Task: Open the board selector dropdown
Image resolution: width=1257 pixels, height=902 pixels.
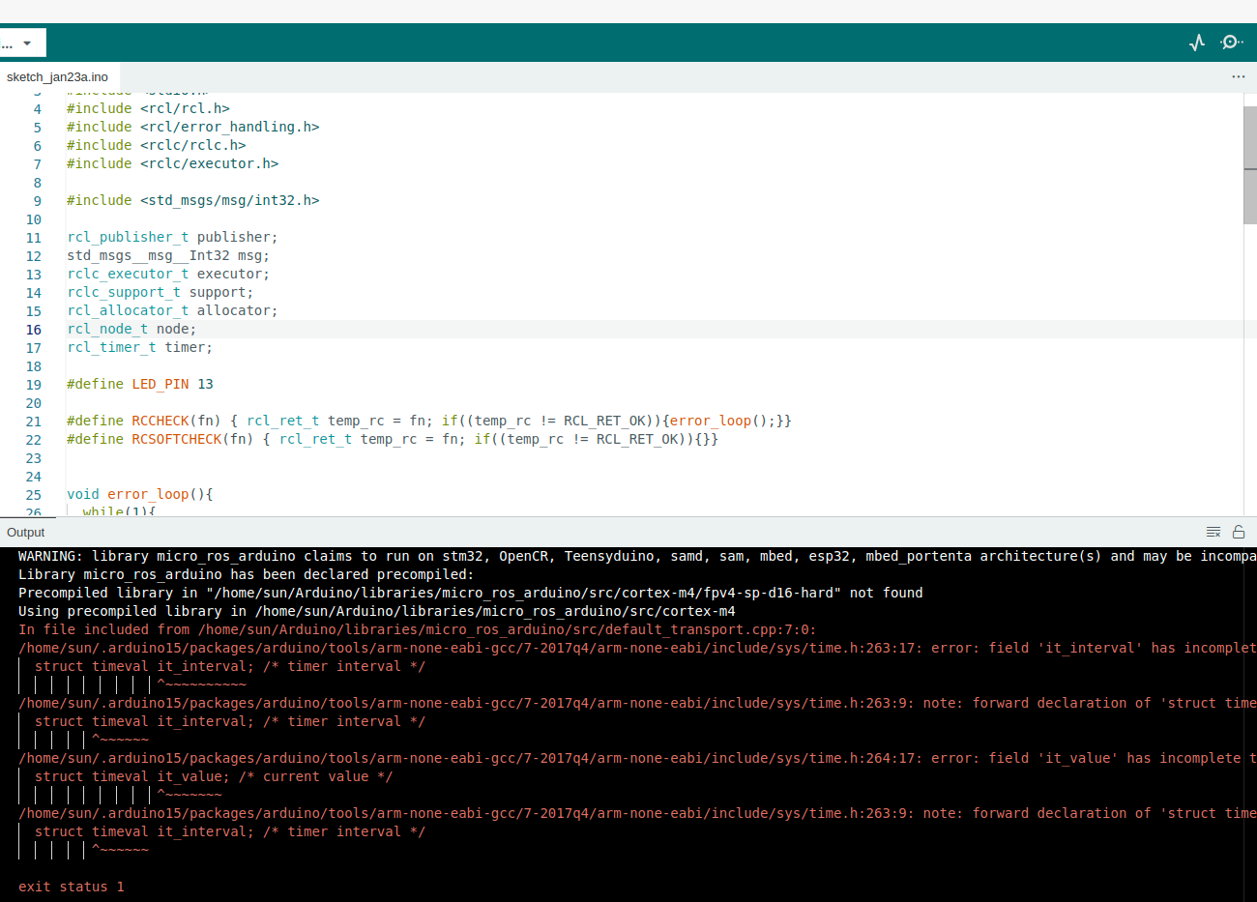Action: [x=22, y=43]
